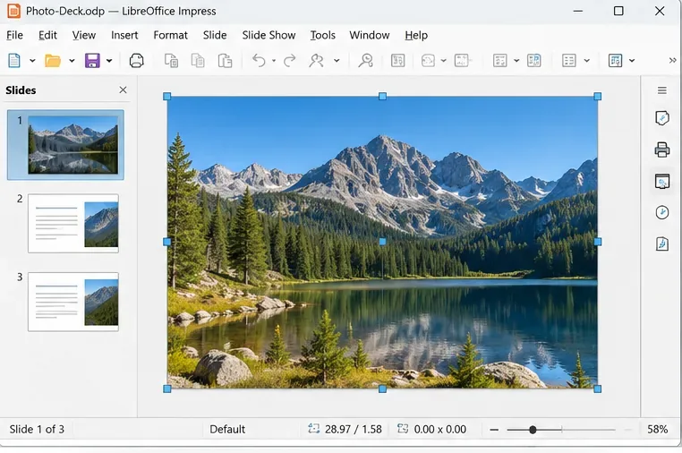Screen dimensions: 682x453
Task: Click the Paste clipboard icon
Action: click(x=225, y=61)
